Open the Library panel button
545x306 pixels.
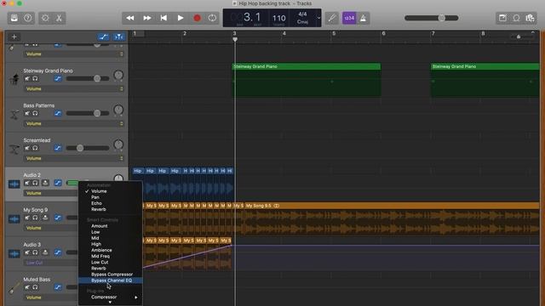(14, 18)
